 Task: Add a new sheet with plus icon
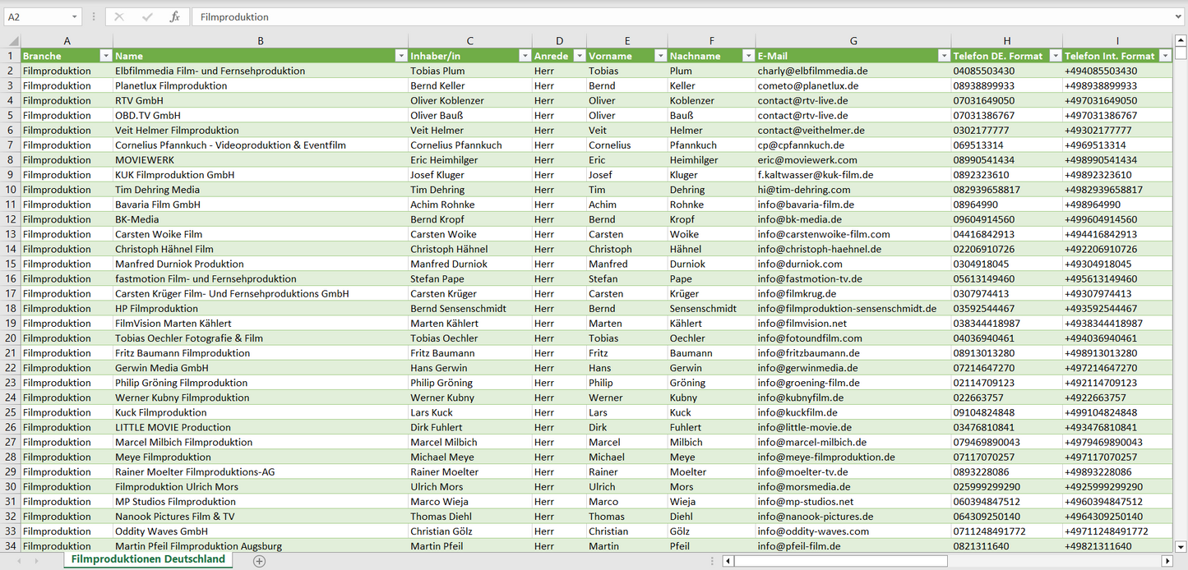click(x=260, y=560)
